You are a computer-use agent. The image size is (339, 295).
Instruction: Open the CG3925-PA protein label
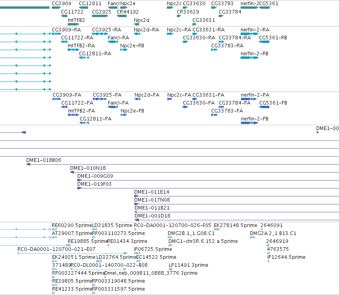107,95
